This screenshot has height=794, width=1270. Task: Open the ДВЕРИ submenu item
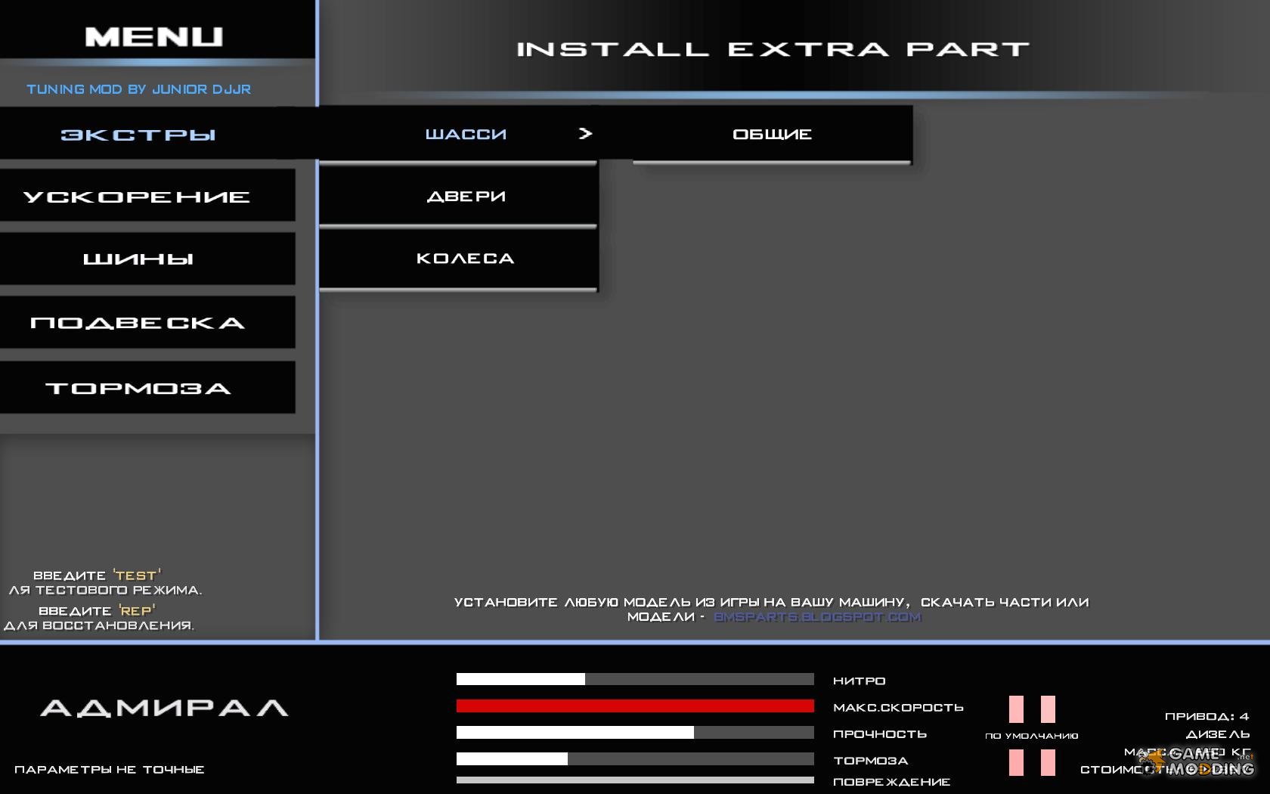(466, 197)
